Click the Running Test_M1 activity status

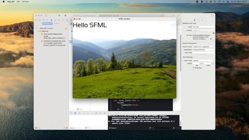point(109,16)
